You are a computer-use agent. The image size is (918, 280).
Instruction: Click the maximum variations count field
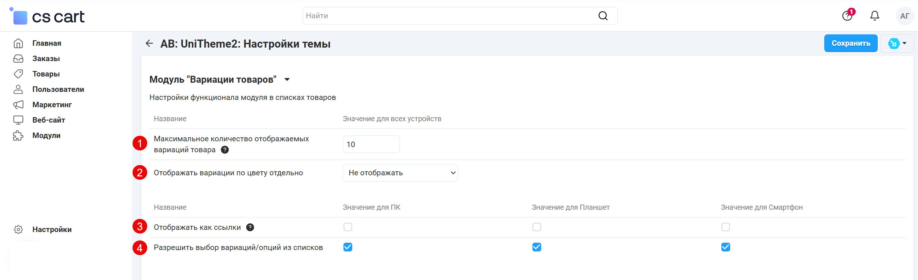point(371,145)
